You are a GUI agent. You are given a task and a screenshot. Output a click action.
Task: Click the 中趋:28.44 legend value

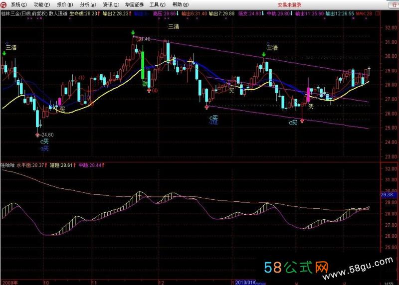pos(90,165)
